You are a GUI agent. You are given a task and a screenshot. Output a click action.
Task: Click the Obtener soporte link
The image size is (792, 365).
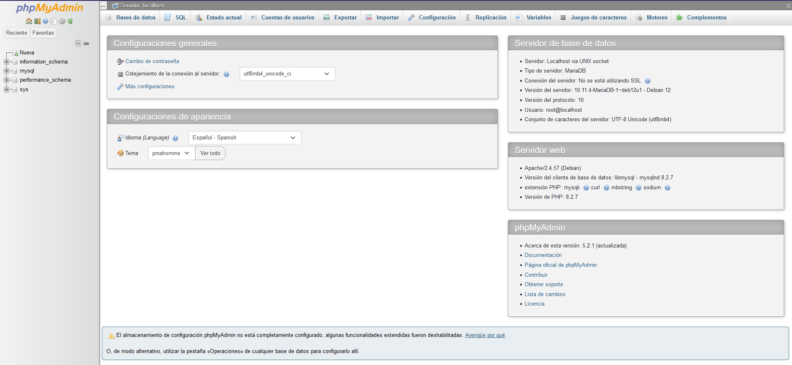(544, 285)
